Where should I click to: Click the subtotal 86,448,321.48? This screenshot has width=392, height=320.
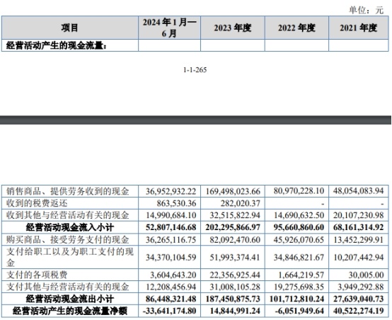tap(171, 299)
